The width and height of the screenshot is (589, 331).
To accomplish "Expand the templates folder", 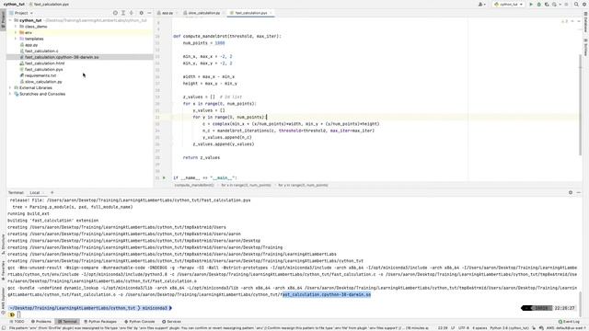I will (16, 39).
